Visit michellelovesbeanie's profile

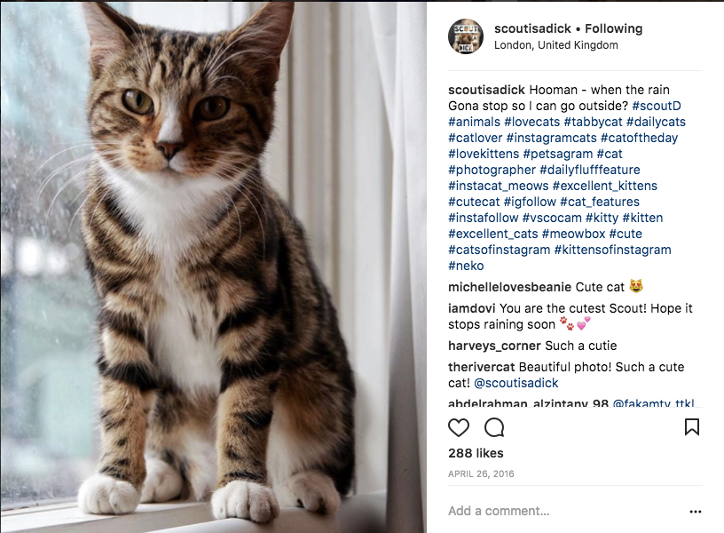coord(509,287)
